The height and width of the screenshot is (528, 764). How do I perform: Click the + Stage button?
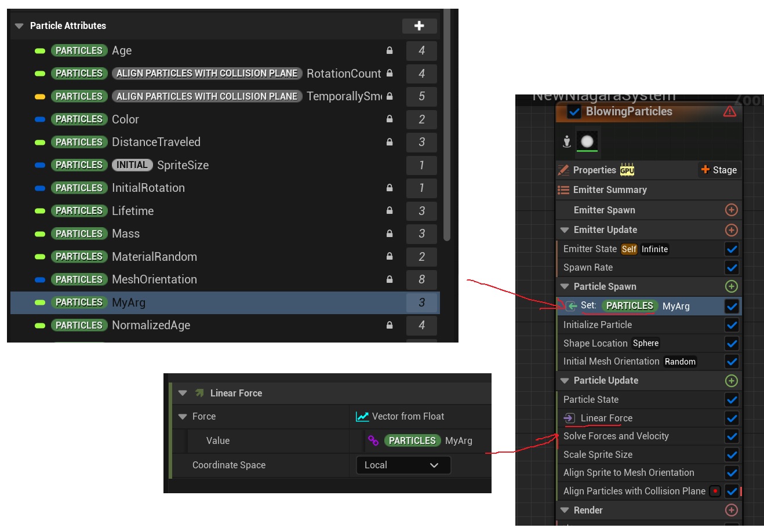(x=719, y=170)
